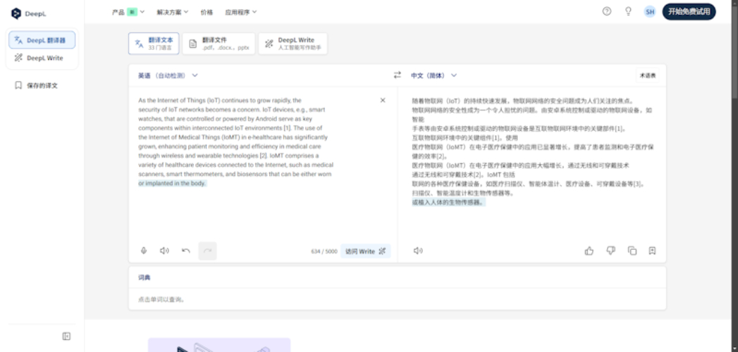This screenshot has width=738, height=352.
Task: Give thumbs up to translation
Action: [x=589, y=251]
